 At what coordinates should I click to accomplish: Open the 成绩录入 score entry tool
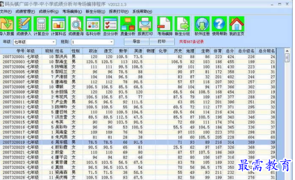coord(23,26)
